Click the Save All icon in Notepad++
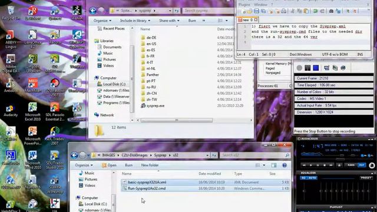Screen dimensions: 377x212 coord(263,11)
